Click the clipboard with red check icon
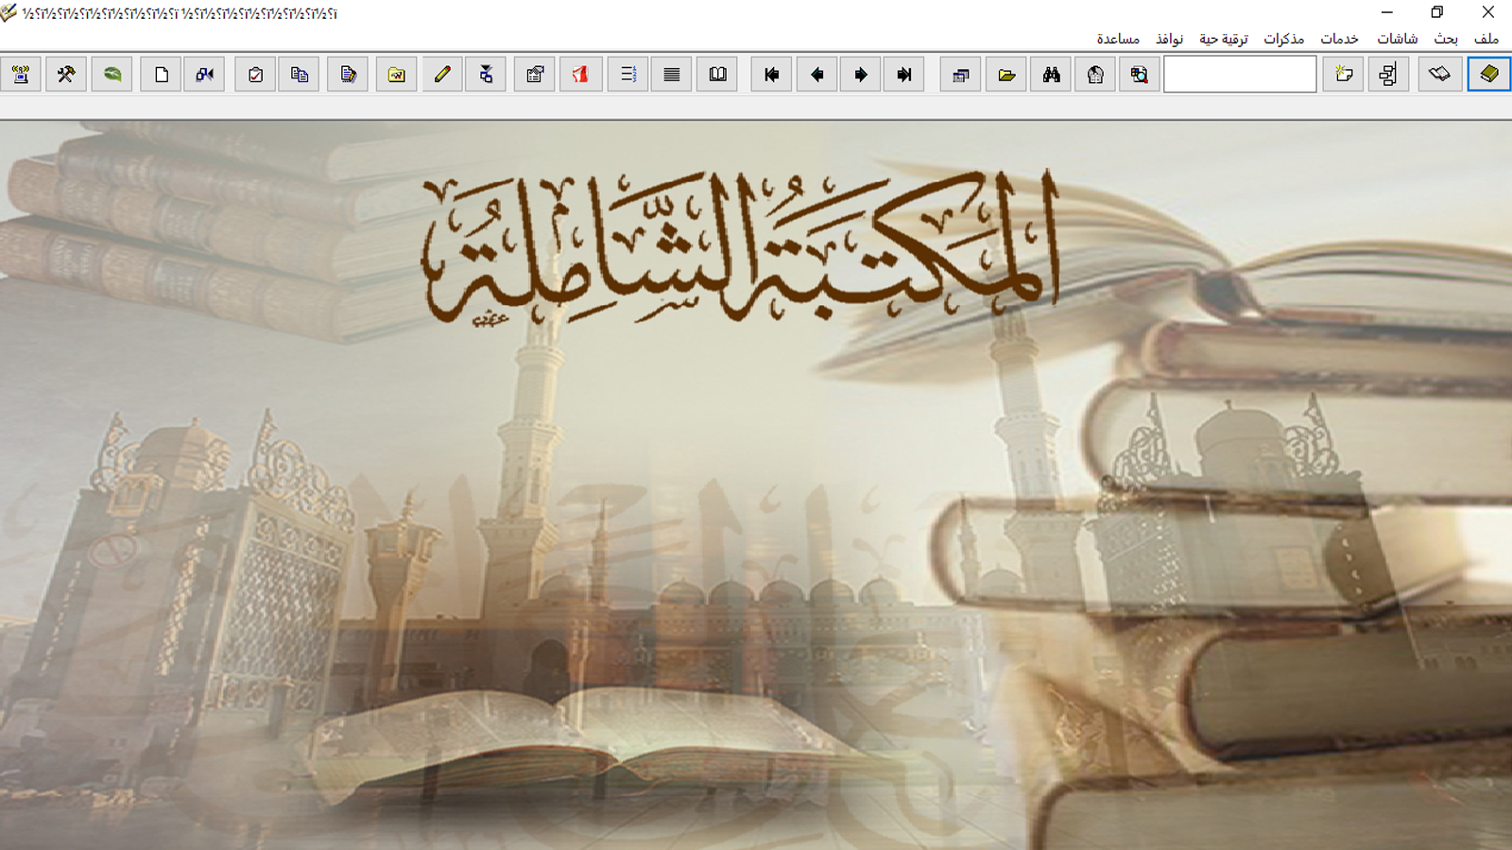This screenshot has height=850, width=1512. (x=255, y=74)
